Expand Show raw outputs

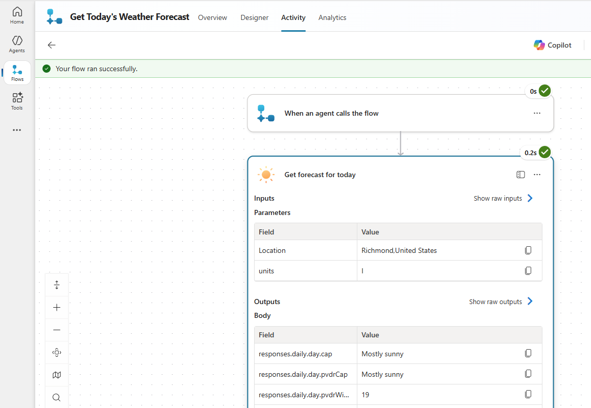[530, 301]
